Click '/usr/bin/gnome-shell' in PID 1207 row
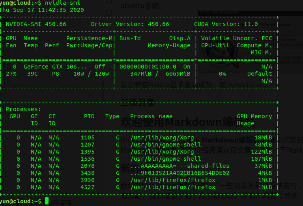 coord(166,145)
